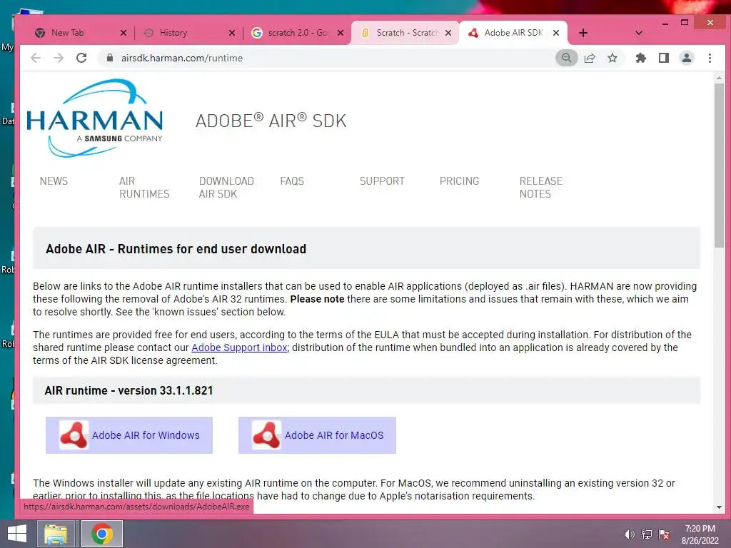Screen dimensions: 731x548
Task: Click the red AIR icon for MacOS
Action: [x=266, y=435]
